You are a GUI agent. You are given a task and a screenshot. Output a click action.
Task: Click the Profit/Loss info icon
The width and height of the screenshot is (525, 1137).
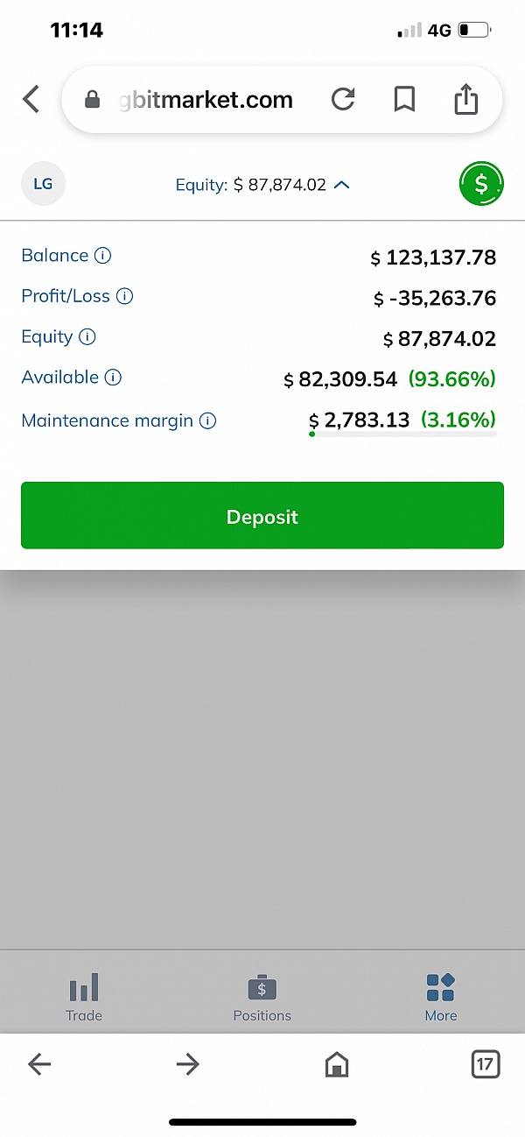pos(124,296)
